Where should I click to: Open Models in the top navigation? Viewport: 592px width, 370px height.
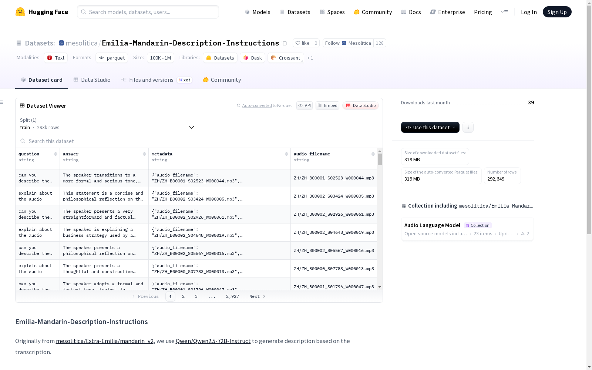[258, 12]
